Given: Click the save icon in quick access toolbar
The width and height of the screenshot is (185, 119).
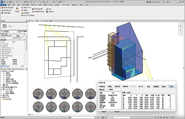Looking at the screenshot, I should coord(10,2).
